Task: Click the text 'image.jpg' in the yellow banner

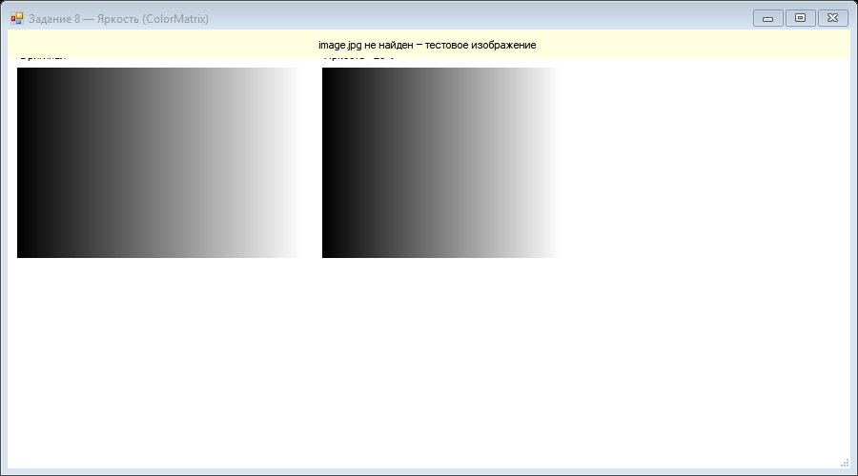Action: (339, 45)
